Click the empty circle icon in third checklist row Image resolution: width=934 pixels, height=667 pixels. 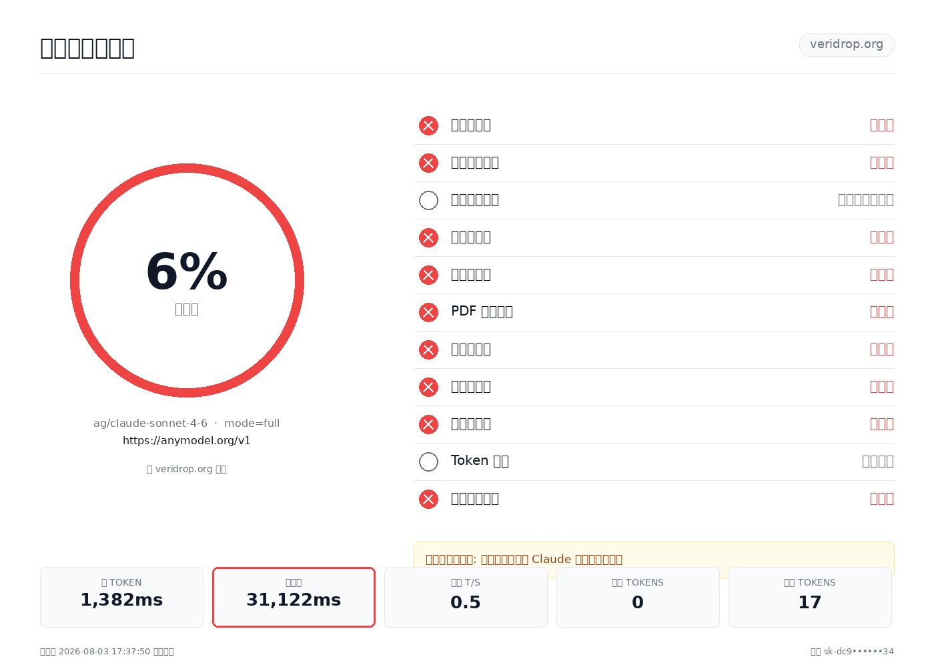click(428, 200)
